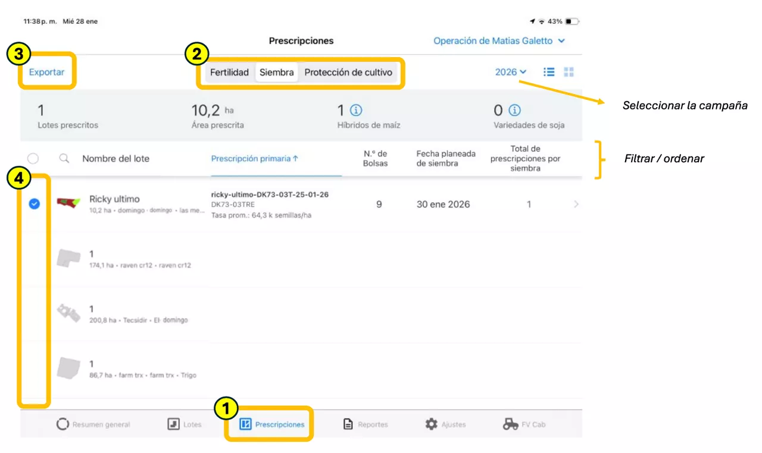Open Ajustes gear icon
The image size is (762, 453).
pos(432,424)
